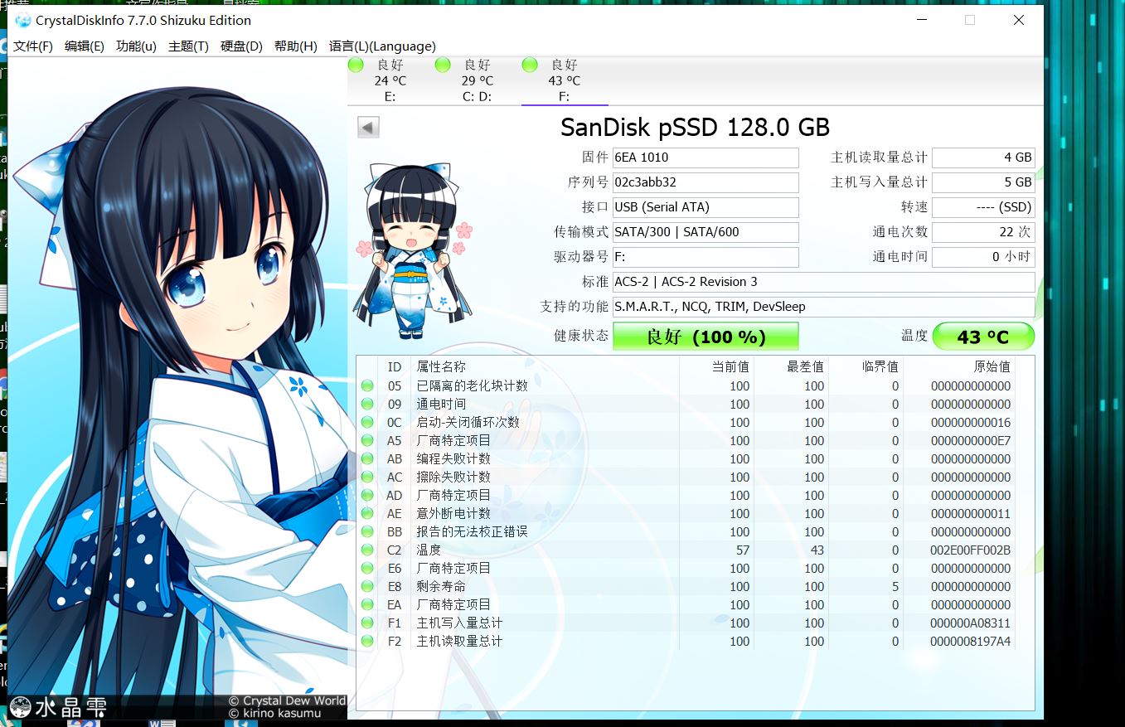Click the 标准 field ACS-2 | ACS-2 Revision 3
This screenshot has width=1125, height=727.
(x=824, y=282)
